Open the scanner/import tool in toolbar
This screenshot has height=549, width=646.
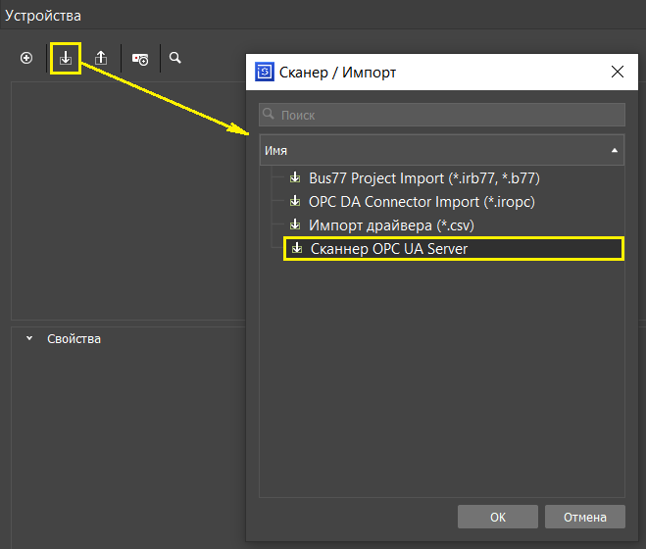65,59
